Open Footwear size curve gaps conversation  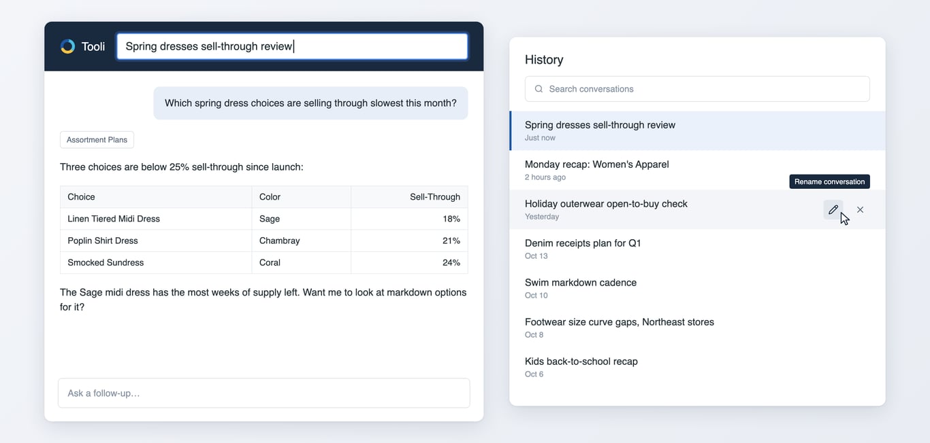[x=697, y=327]
